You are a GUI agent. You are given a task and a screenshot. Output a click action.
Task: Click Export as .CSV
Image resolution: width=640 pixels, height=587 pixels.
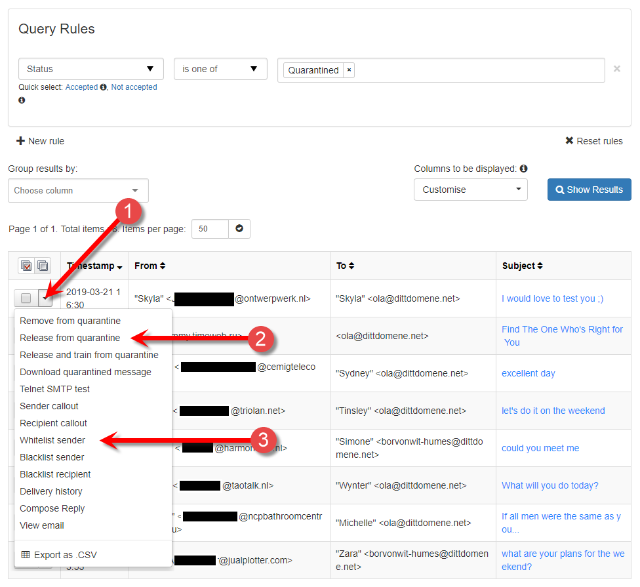coord(59,556)
